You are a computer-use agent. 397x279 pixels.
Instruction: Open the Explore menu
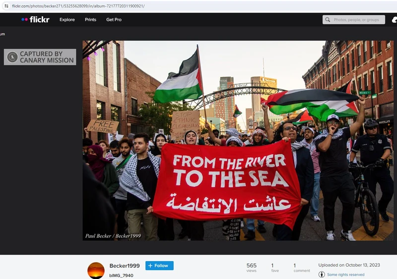tap(67, 20)
